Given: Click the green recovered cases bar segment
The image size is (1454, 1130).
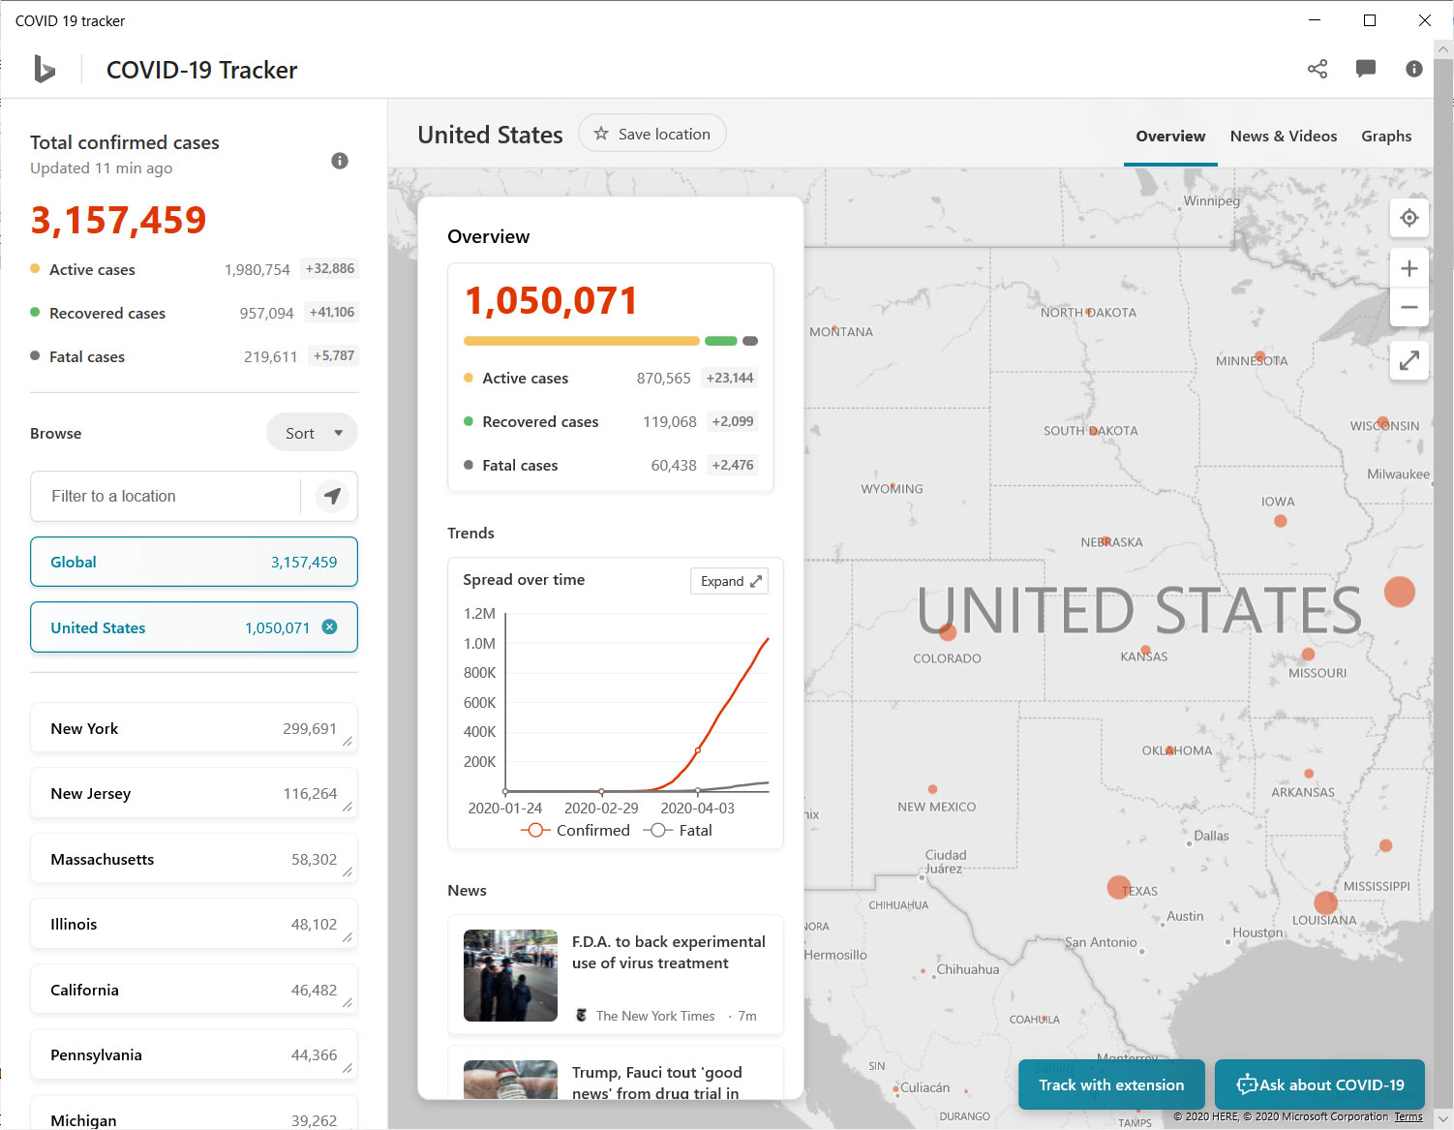Looking at the screenshot, I should tap(721, 341).
